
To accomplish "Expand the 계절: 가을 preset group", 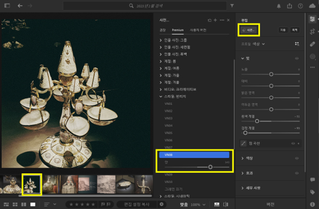I will tap(169, 75).
